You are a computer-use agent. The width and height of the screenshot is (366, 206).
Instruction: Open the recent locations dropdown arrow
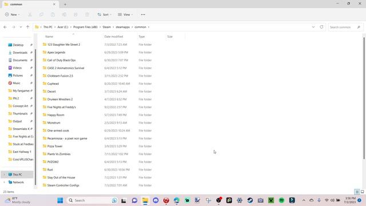(21, 27)
